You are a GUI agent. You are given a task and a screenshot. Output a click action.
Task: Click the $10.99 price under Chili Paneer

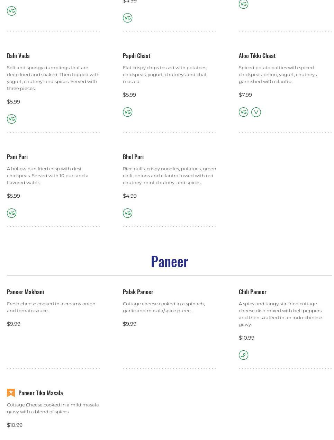click(x=246, y=338)
